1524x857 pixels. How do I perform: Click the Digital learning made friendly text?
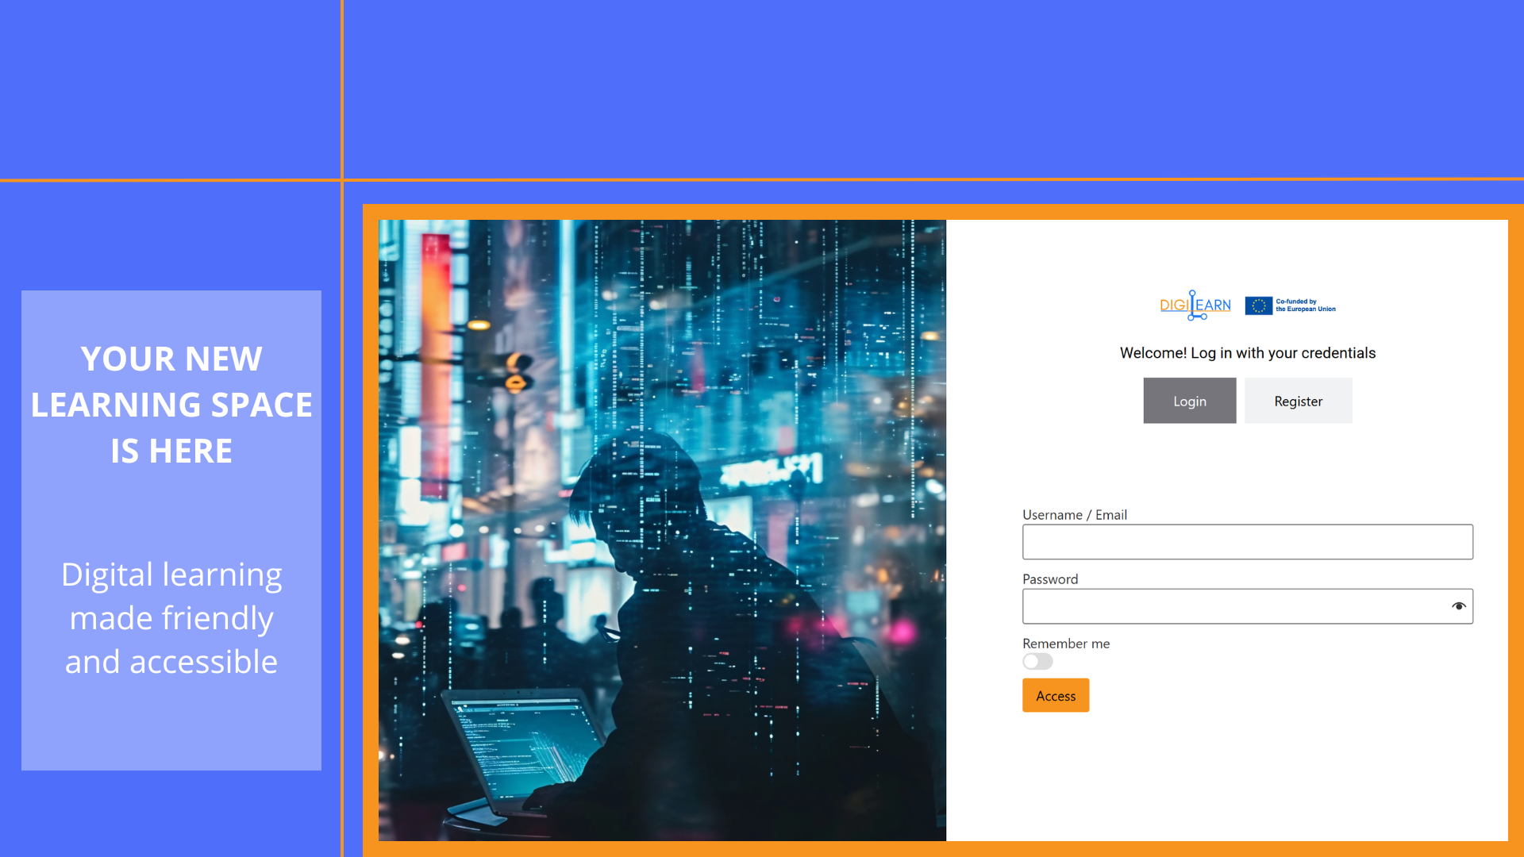(171, 617)
